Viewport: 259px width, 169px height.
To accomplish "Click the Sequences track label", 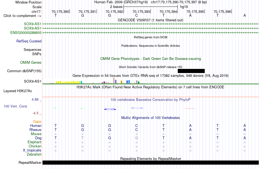I will 32,49.
